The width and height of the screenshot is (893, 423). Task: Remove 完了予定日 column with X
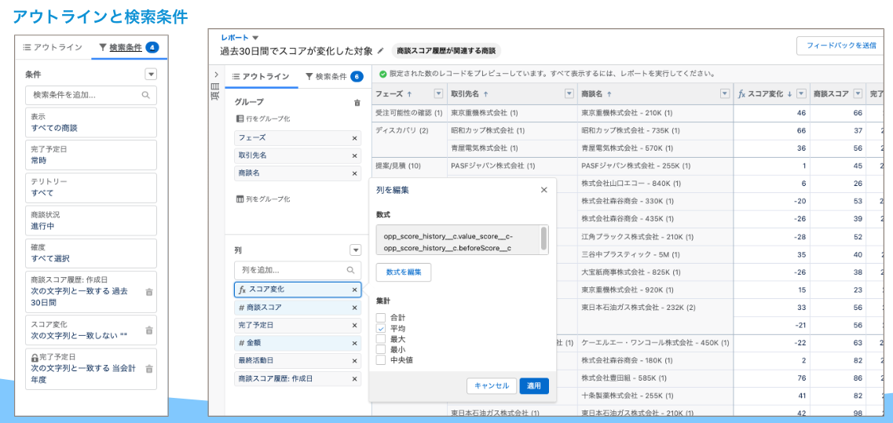(354, 325)
